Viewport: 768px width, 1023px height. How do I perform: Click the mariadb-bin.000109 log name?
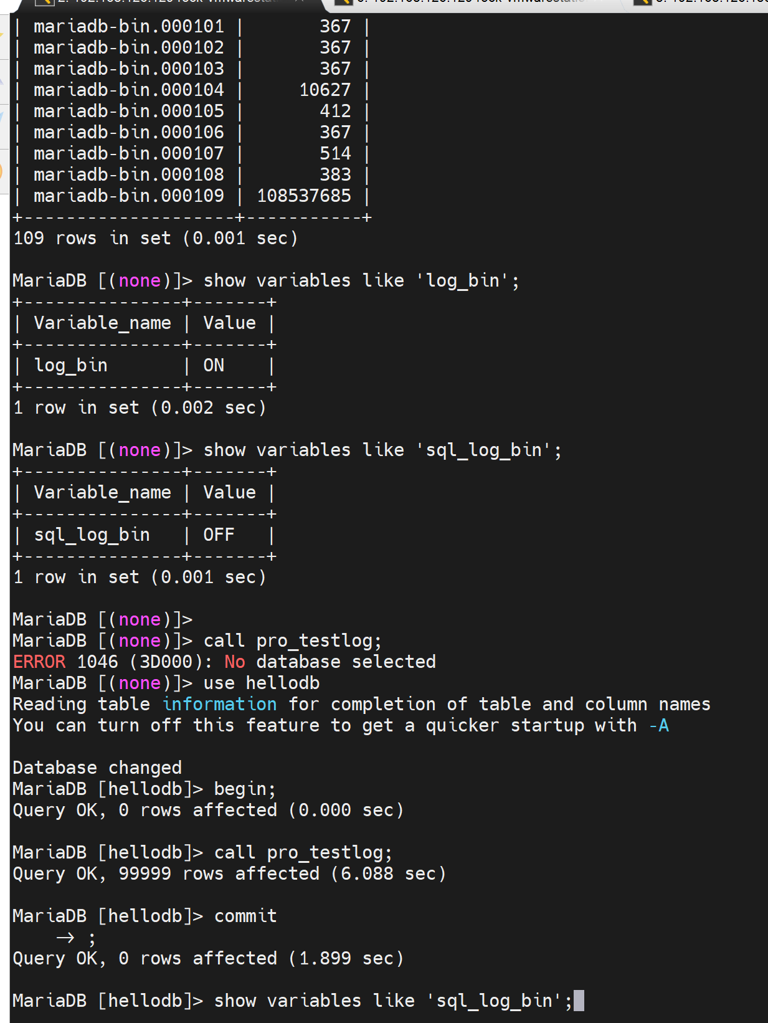(x=128, y=196)
